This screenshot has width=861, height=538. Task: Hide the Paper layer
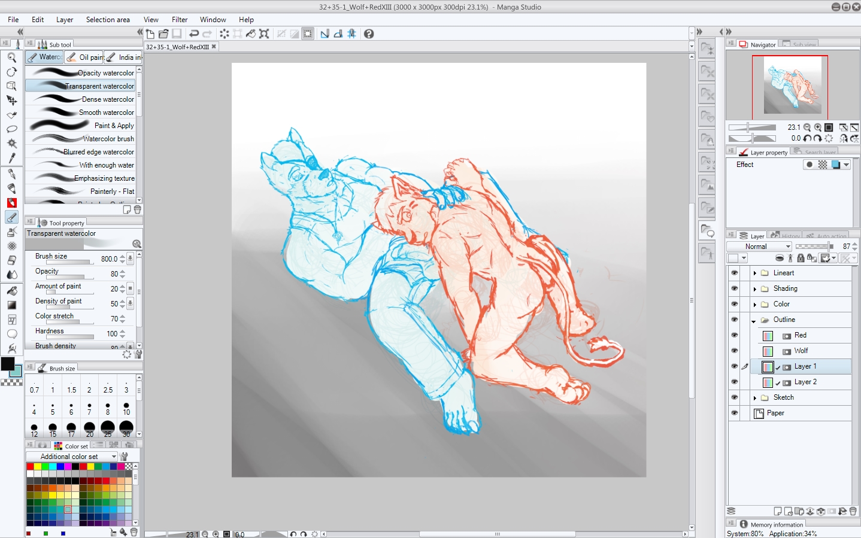pyautogui.click(x=735, y=413)
